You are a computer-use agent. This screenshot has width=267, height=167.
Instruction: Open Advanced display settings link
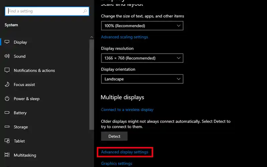pos(124,152)
